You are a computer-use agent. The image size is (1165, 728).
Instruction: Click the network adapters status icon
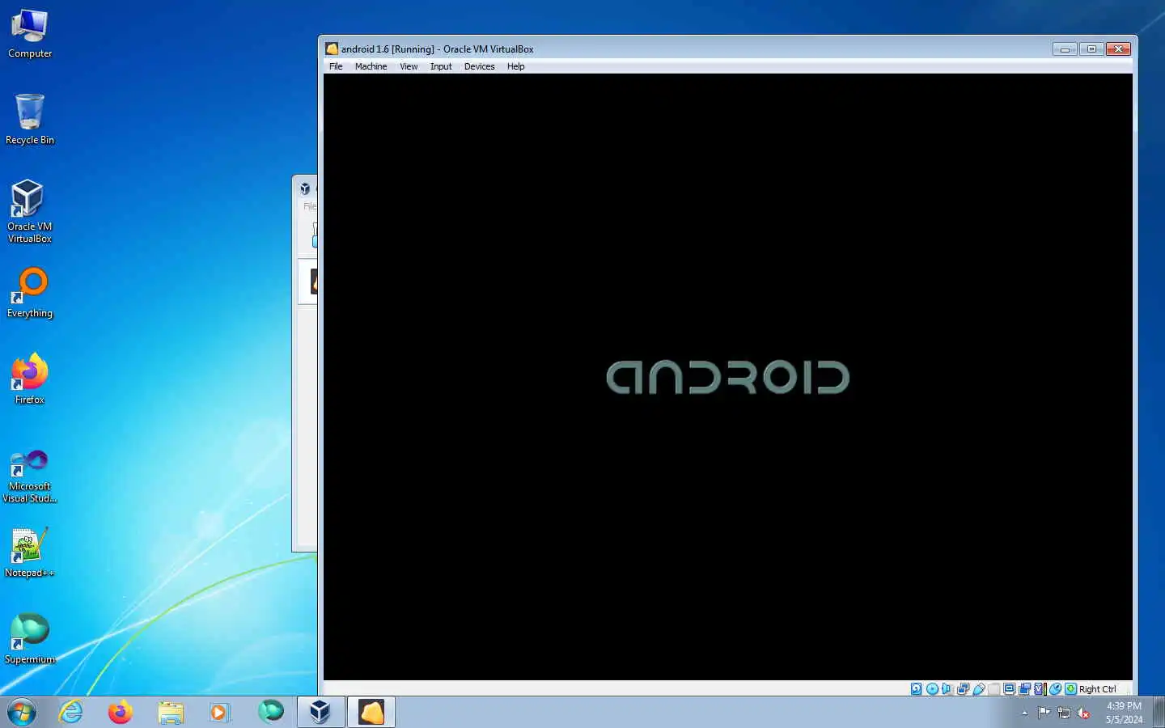click(963, 689)
